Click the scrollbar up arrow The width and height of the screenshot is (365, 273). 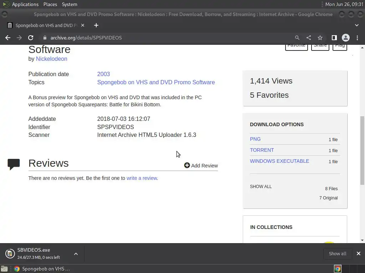click(362, 48)
